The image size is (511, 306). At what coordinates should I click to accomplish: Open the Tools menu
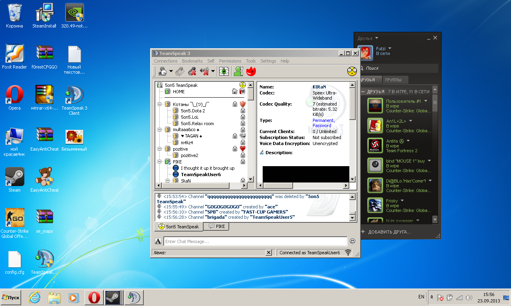tap(251, 61)
